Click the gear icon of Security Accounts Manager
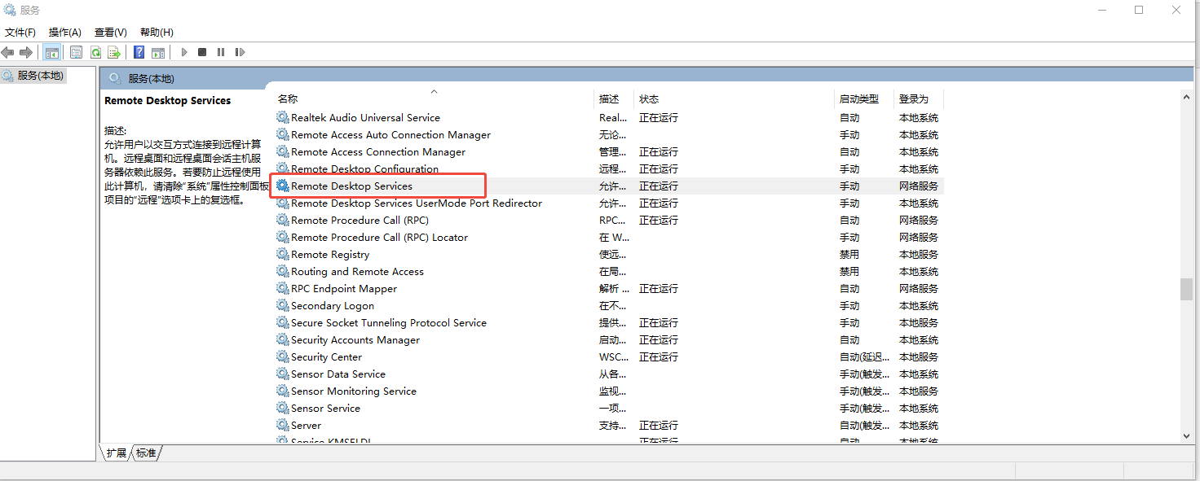Screen dimensions: 1200x481 click(x=283, y=339)
